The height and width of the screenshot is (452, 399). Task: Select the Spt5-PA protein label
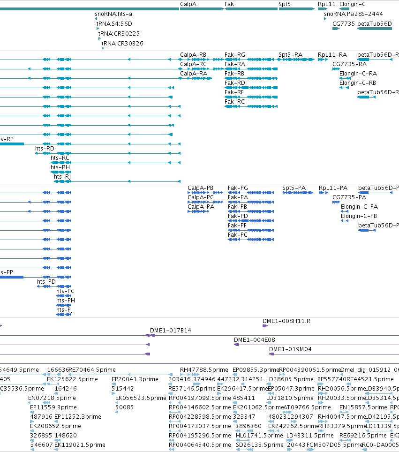[x=294, y=188]
